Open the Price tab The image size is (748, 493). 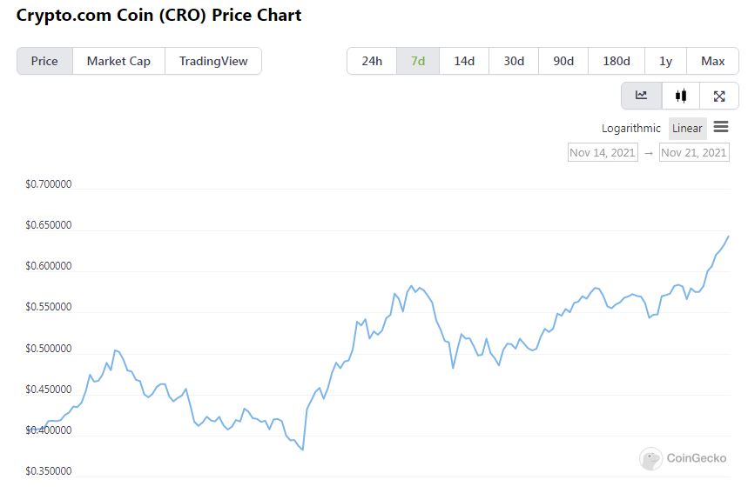pyautogui.click(x=44, y=61)
